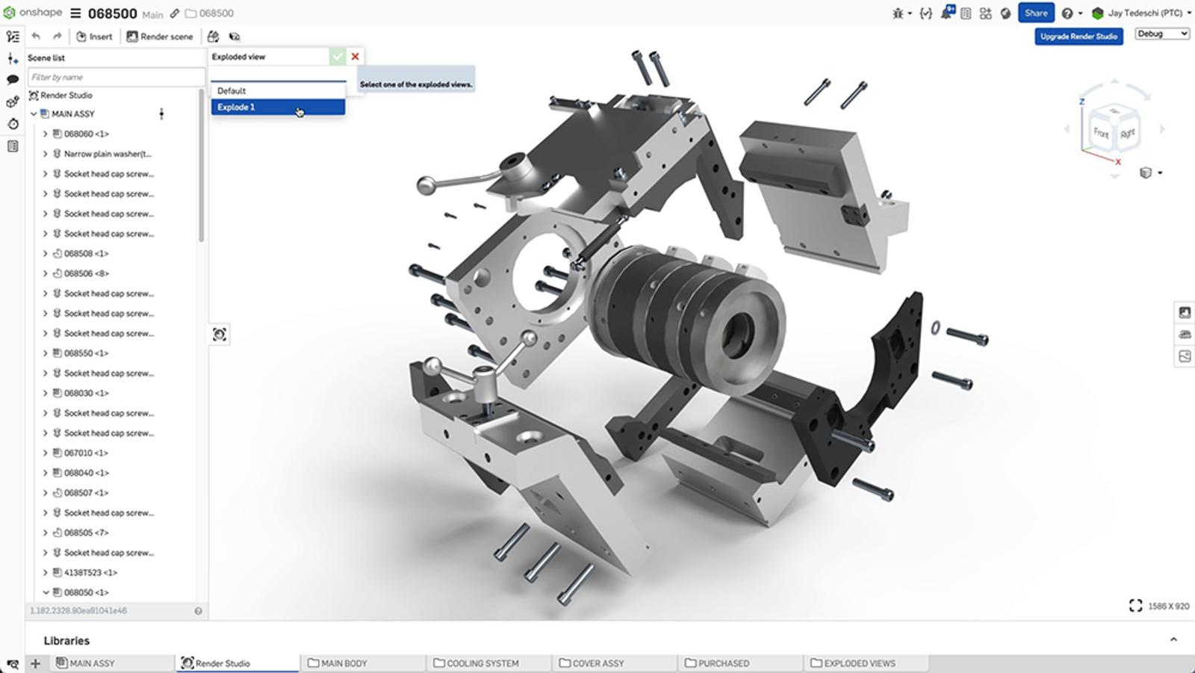Click the document link chain icon
Image resolution: width=1195 pixels, height=673 pixels.
(174, 13)
